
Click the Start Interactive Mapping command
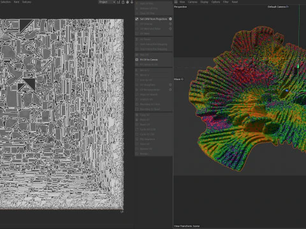[154, 44]
